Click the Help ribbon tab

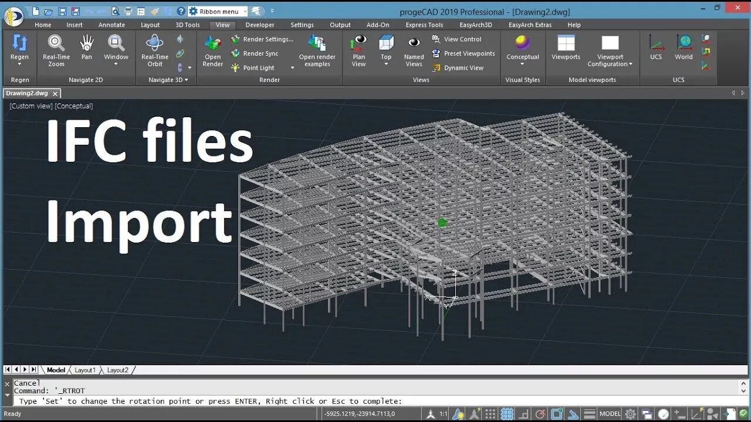(574, 25)
